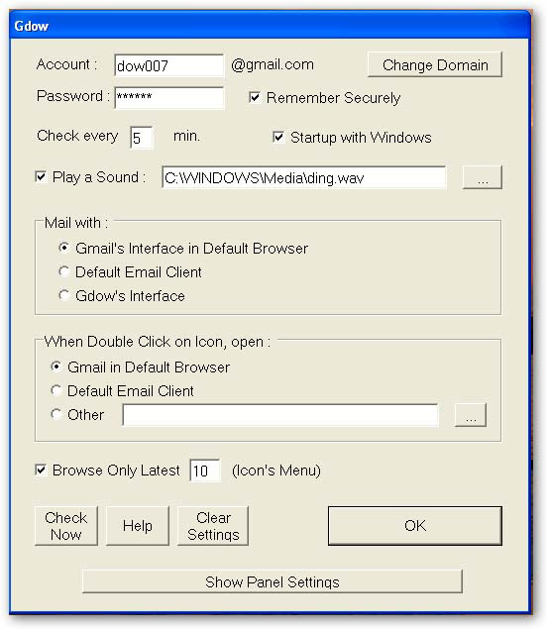Image resolution: width=547 pixels, height=629 pixels.
Task: Choose Default Email Client for icon double click
Action: tap(56, 390)
